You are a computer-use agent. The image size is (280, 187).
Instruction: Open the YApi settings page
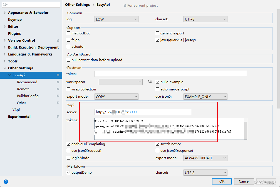click(16, 110)
